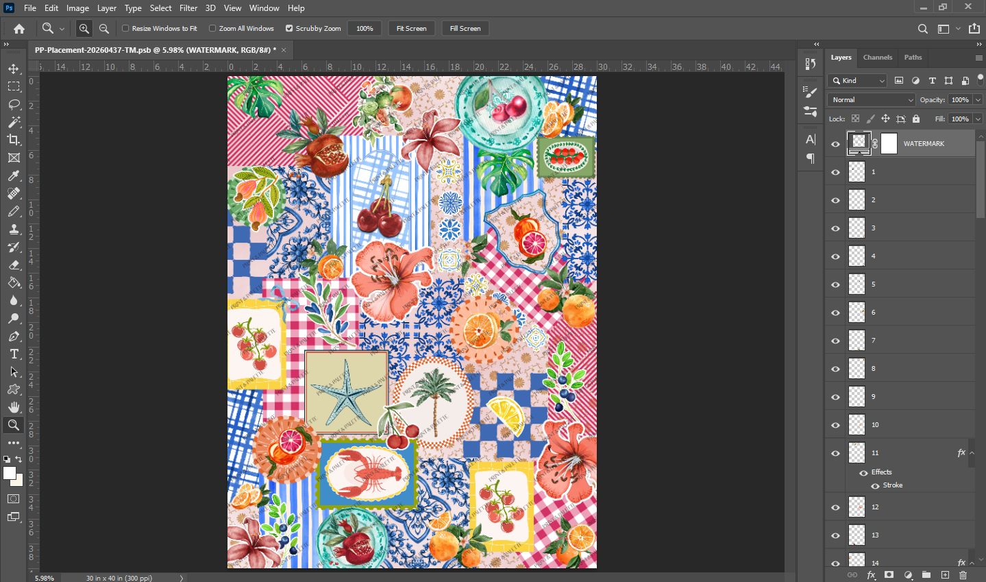The image size is (986, 582).
Task: Open the search icon in options bar
Action: [x=923, y=29]
